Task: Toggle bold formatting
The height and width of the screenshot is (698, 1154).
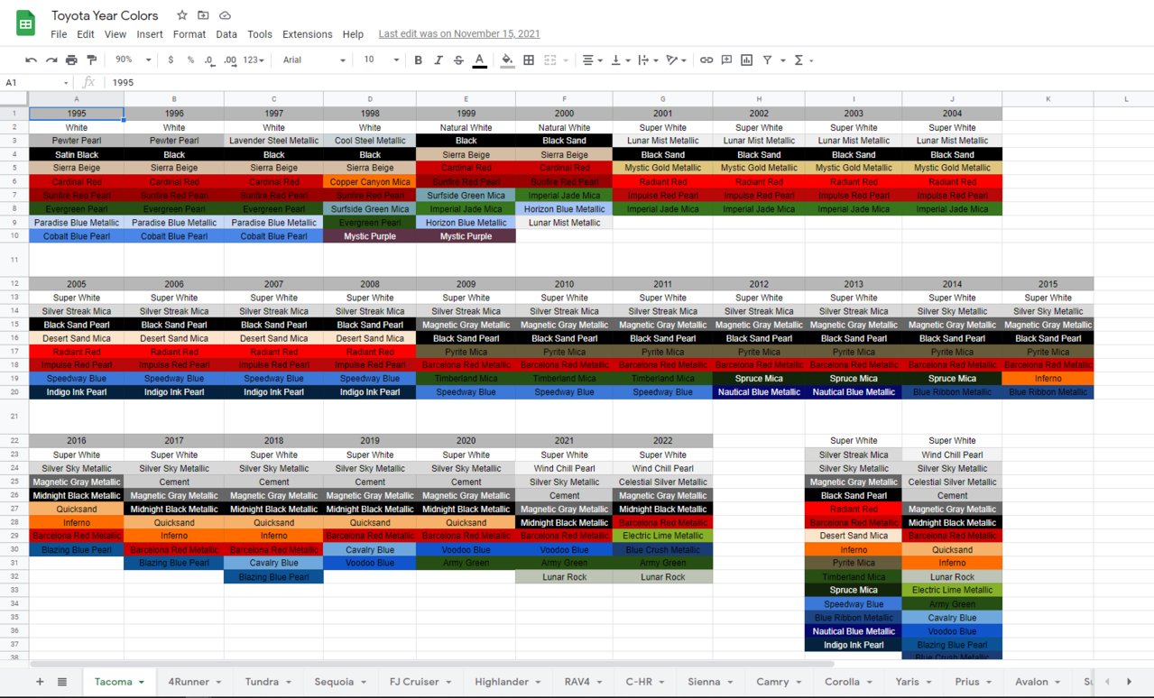Action: [418, 60]
